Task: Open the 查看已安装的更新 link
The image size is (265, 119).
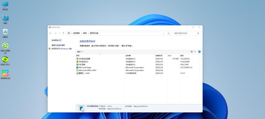Action: click(58, 45)
